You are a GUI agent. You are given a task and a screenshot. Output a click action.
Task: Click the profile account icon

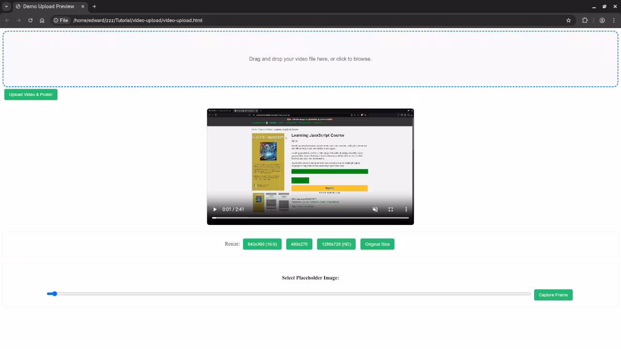(x=602, y=20)
